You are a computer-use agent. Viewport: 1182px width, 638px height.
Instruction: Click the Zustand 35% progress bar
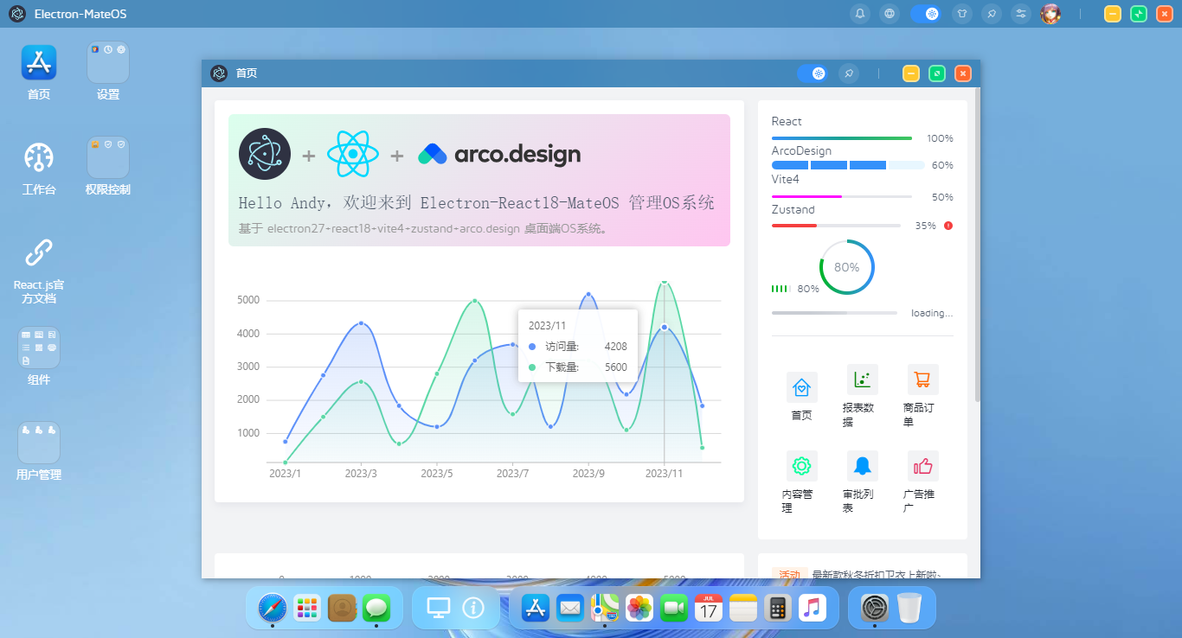coord(836,226)
